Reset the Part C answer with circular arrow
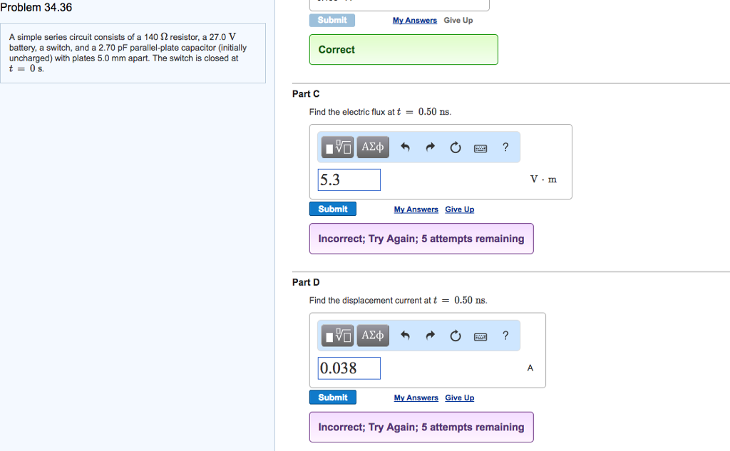Image resolution: width=730 pixels, height=451 pixels. click(456, 147)
